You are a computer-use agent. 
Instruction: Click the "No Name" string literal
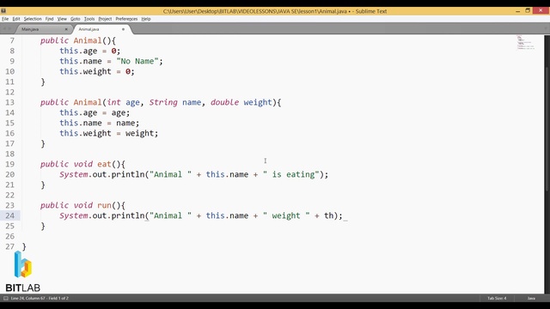click(137, 61)
